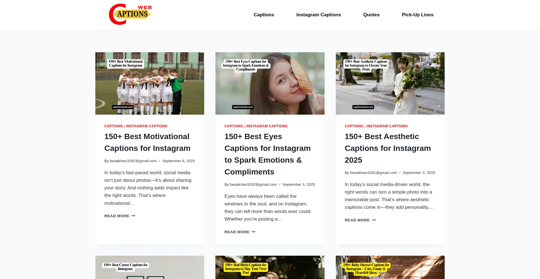
Task: Open Instagram Captions in navigation
Action: [318, 15]
